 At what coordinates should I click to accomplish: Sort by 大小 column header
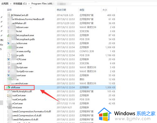(105, 10)
